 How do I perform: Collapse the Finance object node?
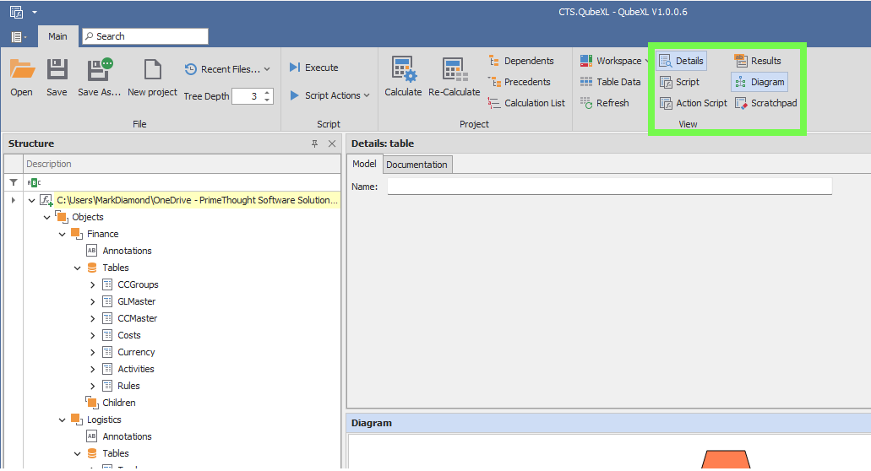(x=62, y=234)
